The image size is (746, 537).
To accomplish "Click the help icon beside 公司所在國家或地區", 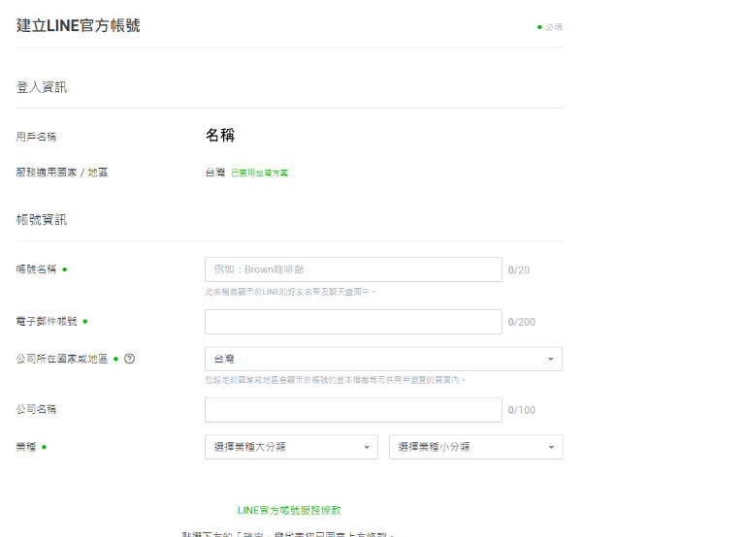I will (x=129, y=359).
